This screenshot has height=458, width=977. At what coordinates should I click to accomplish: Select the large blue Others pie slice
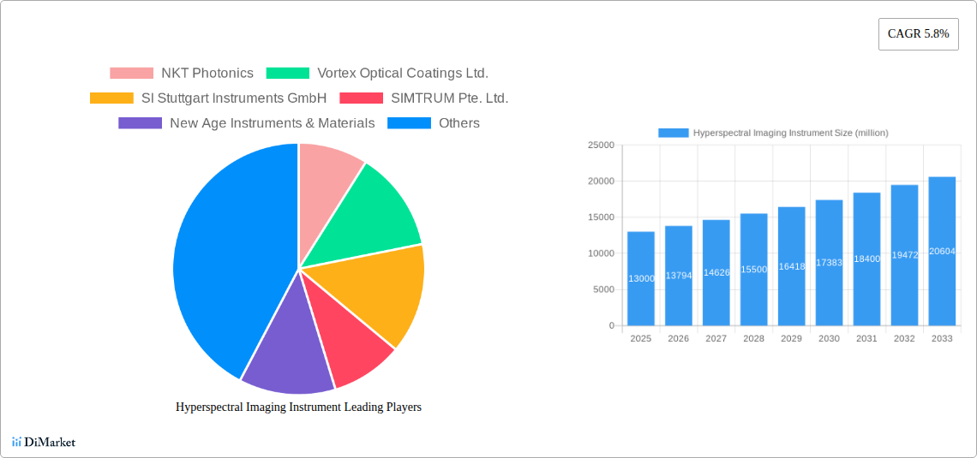coord(223,257)
